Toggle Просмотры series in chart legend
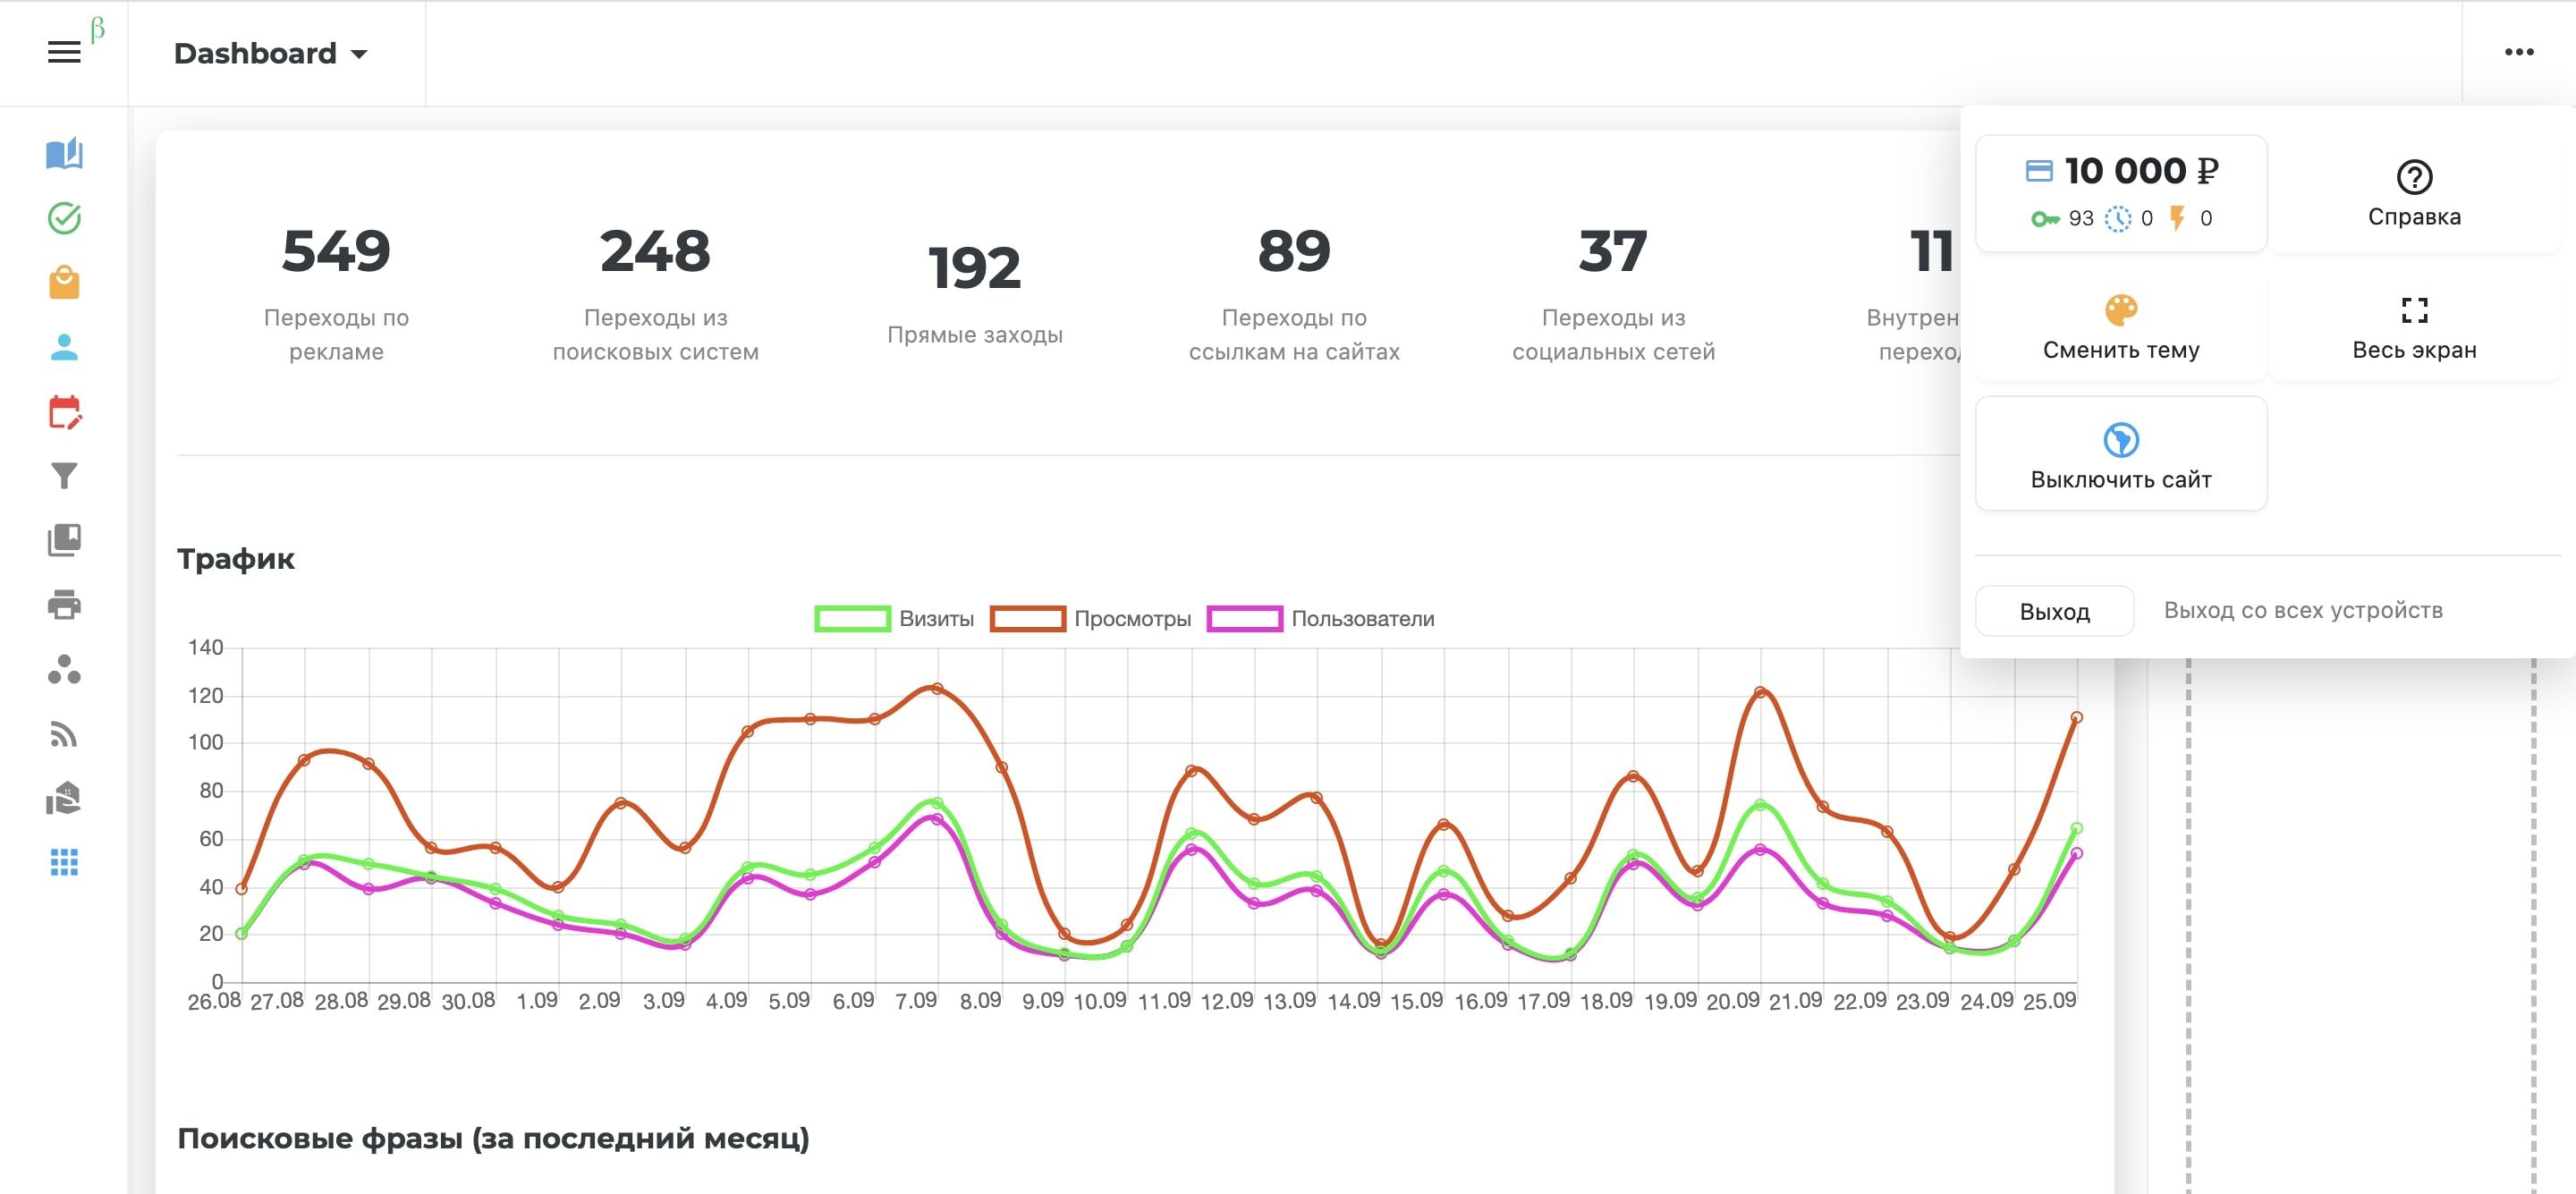The width and height of the screenshot is (2576, 1194). [1090, 619]
